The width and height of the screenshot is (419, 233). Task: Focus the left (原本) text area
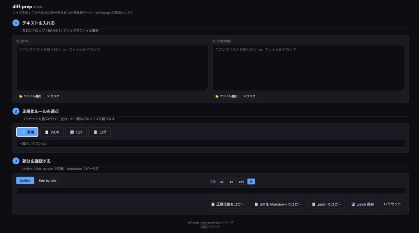pos(113,68)
